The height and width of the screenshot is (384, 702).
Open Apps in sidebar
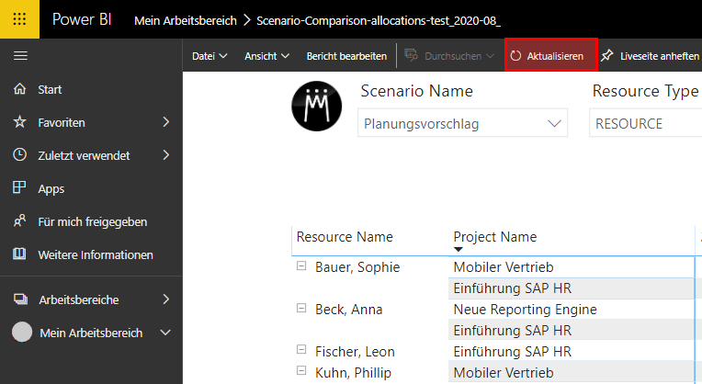point(51,189)
